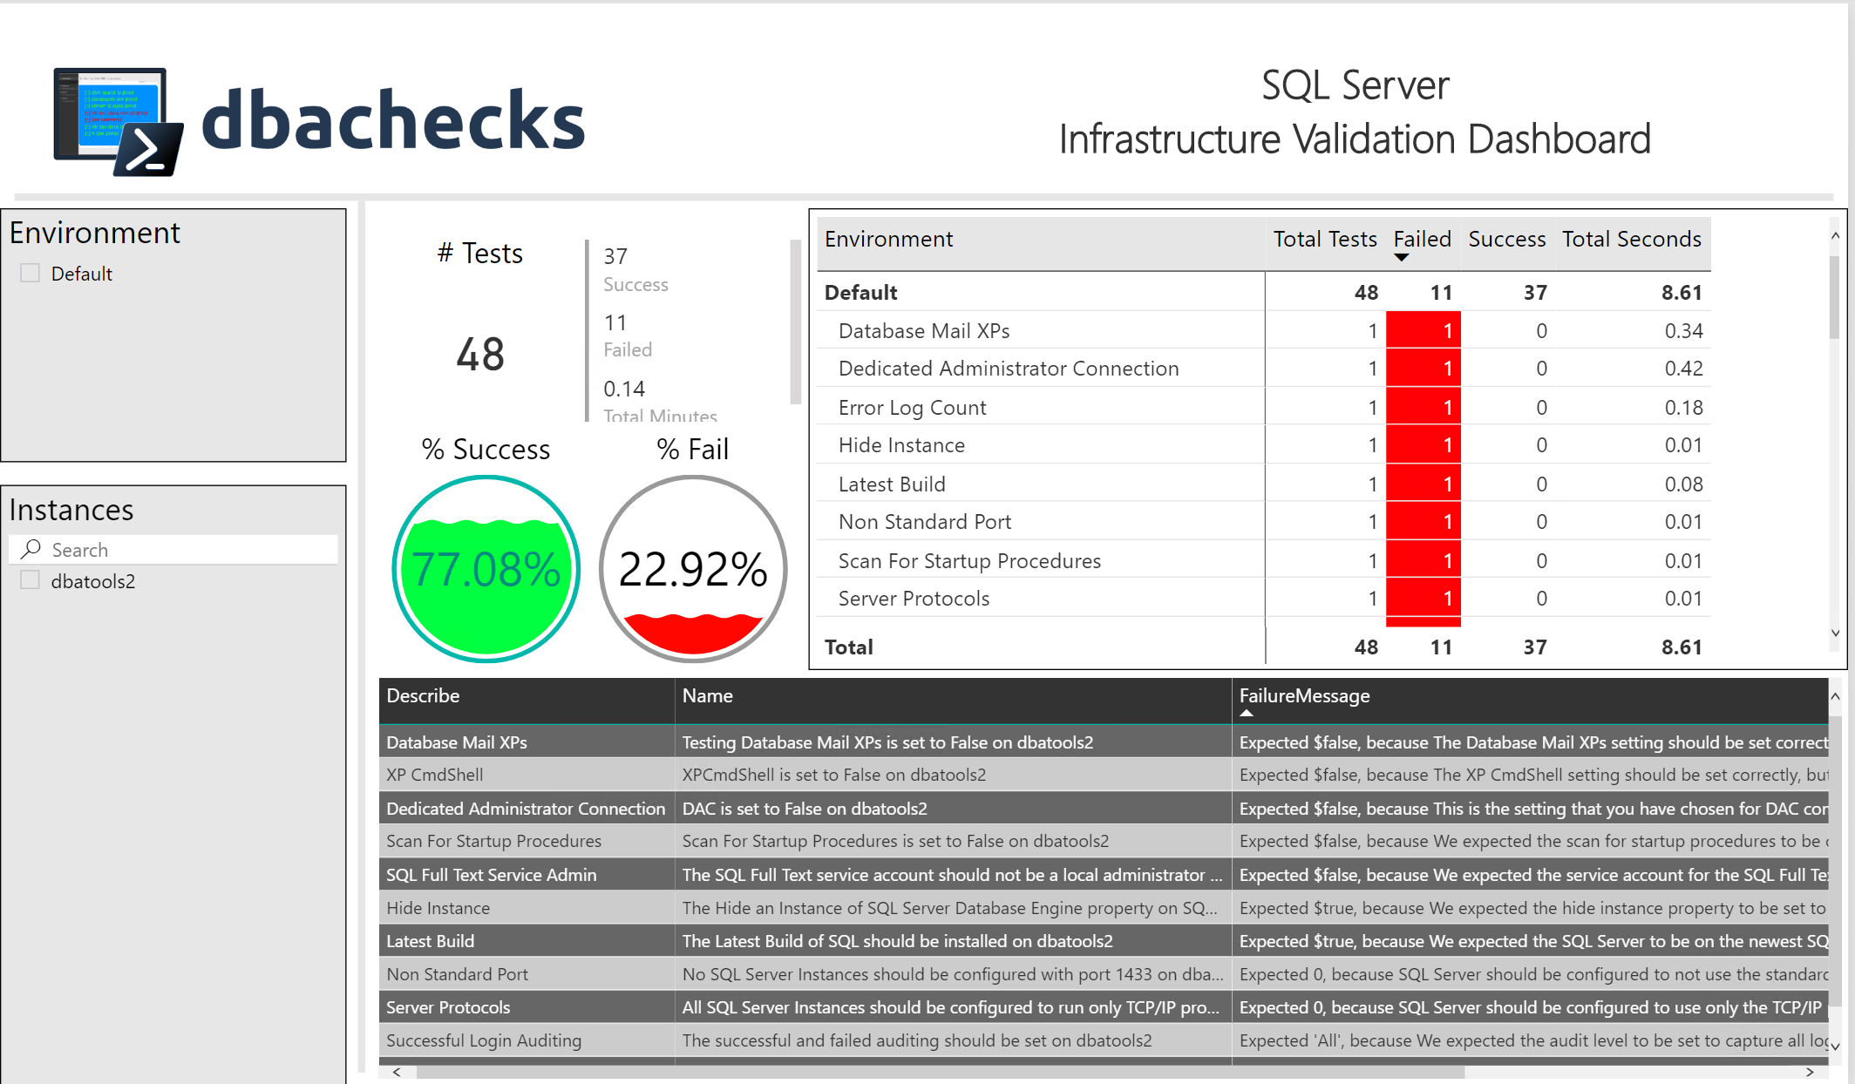Viewport: 1855px width, 1084px height.
Task: Click the sort arrow under Failed column
Action: [1402, 258]
